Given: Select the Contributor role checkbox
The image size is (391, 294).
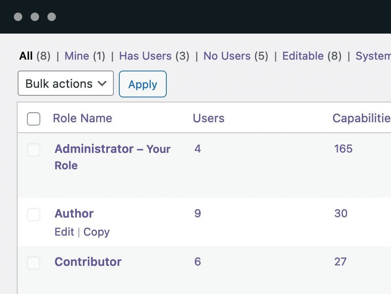Looking at the screenshot, I should (34, 263).
